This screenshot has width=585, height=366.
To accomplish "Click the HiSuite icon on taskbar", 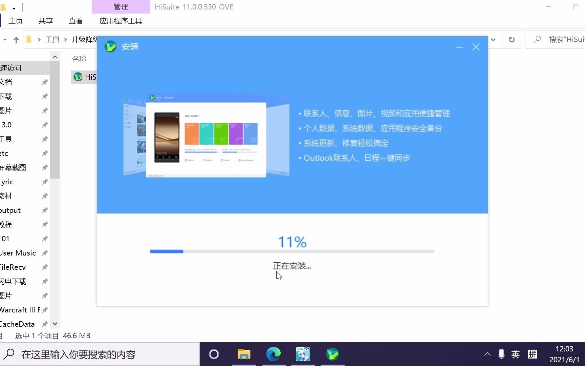I will coord(332,354).
